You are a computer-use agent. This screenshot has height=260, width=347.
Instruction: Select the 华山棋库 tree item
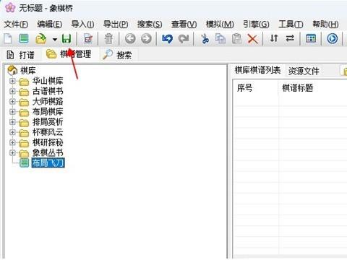pos(48,81)
